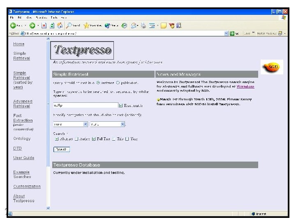Screen dimensions: 296x222
Task: Click the sidebar scroll up arrow
Action: coord(48,39)
